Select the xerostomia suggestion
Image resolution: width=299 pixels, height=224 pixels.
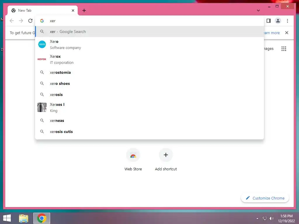[x=149, y=72]
